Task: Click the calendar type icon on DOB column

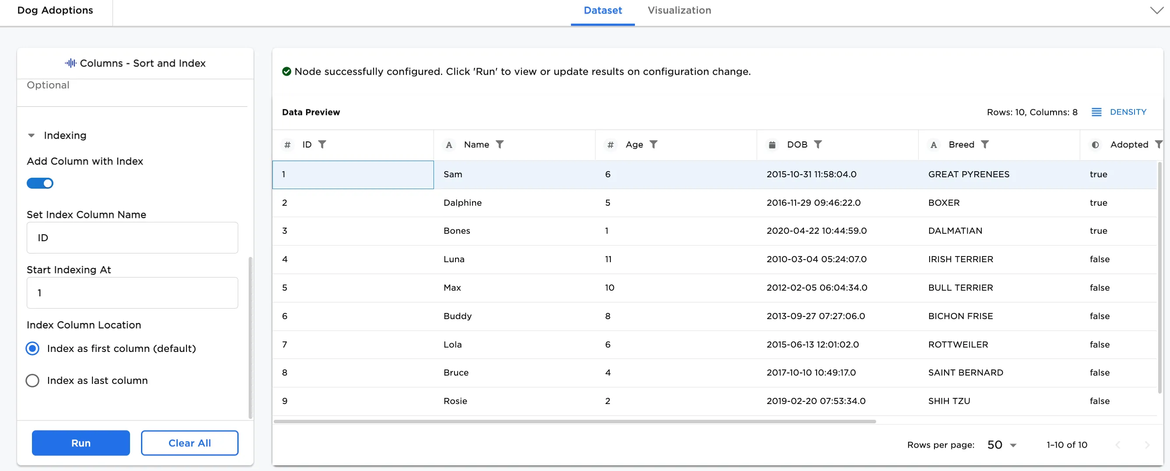Action: [772, 144]
